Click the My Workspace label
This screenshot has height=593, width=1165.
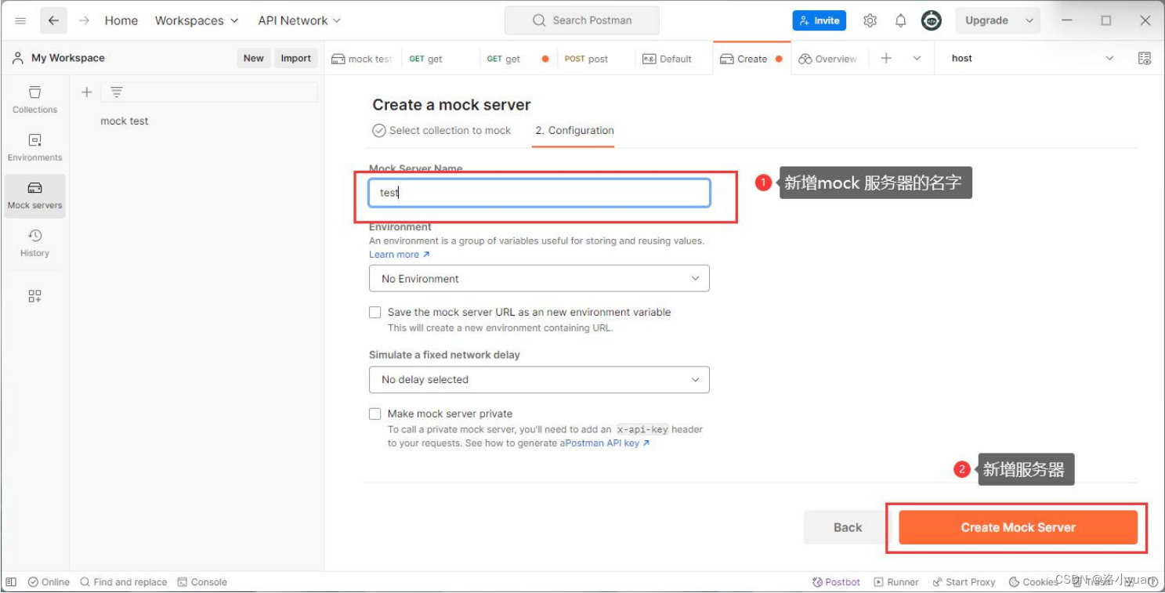67,58
